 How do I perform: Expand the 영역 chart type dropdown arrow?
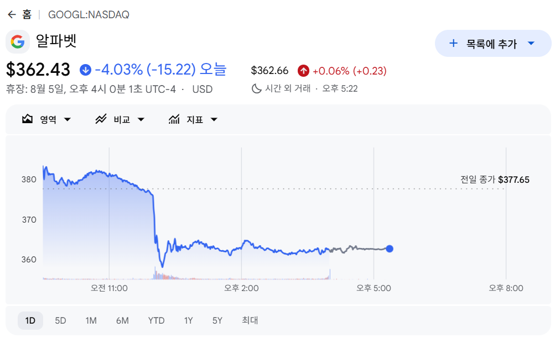[x=67, y=119]
